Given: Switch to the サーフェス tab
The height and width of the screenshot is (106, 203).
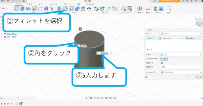Looking at the screenshot, I should pyautogui.click(x=29, y=4).
